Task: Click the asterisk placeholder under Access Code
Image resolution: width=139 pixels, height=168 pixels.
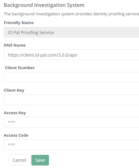Action: [12, 145]
